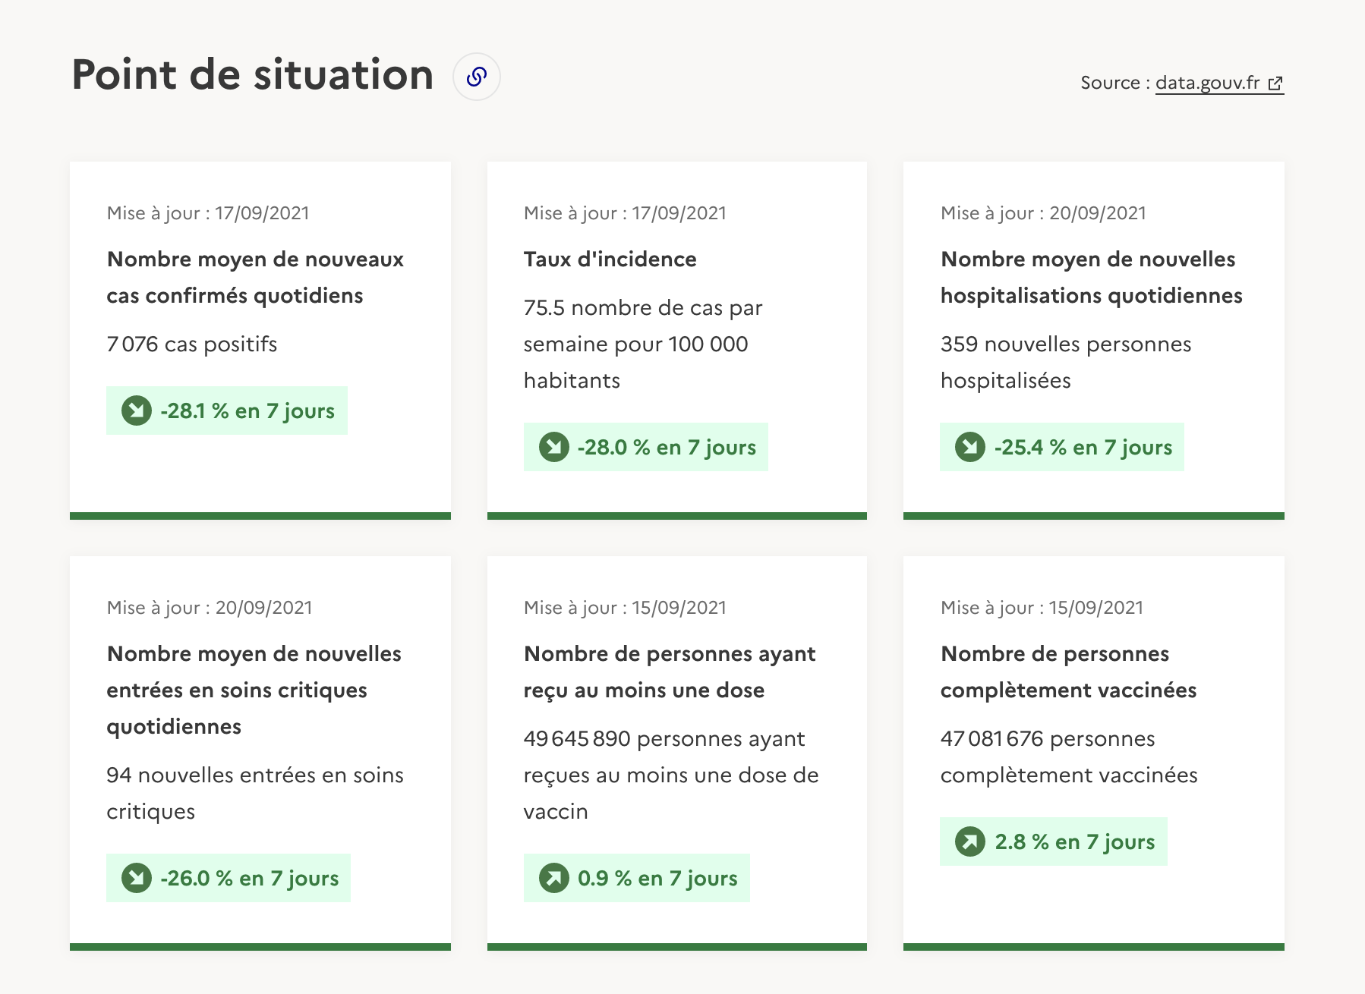Image resolution: width=1365 pixels, height=994 pixels.
Task: Click the 'Mise à jour : 17/09/2021' date on confirmed cases card
Action: [x=208, y=213]
